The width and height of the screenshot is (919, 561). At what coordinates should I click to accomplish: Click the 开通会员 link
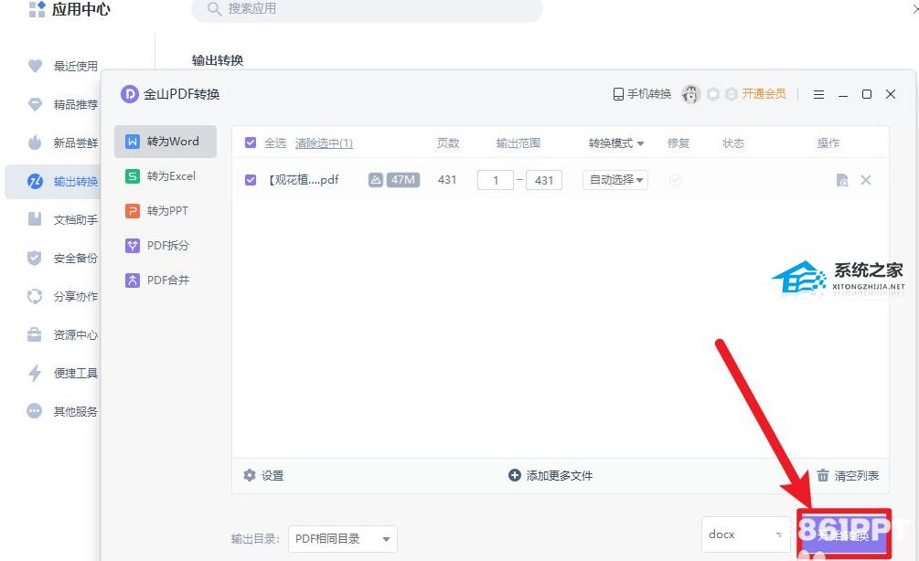click(x=764, y=94)
